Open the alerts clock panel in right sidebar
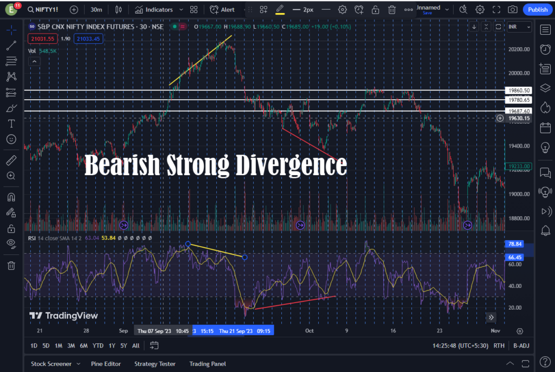This screenshot has width=555, height=372. pyautogui.click(x=545, y=49)
